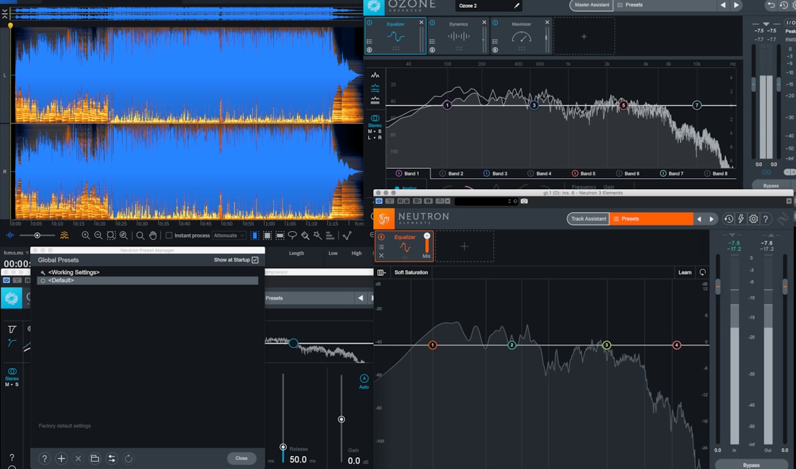This screenshot has width=796, height=469.
Task: Click the camera snapshot icon in Neutron window
Action: 523,202
